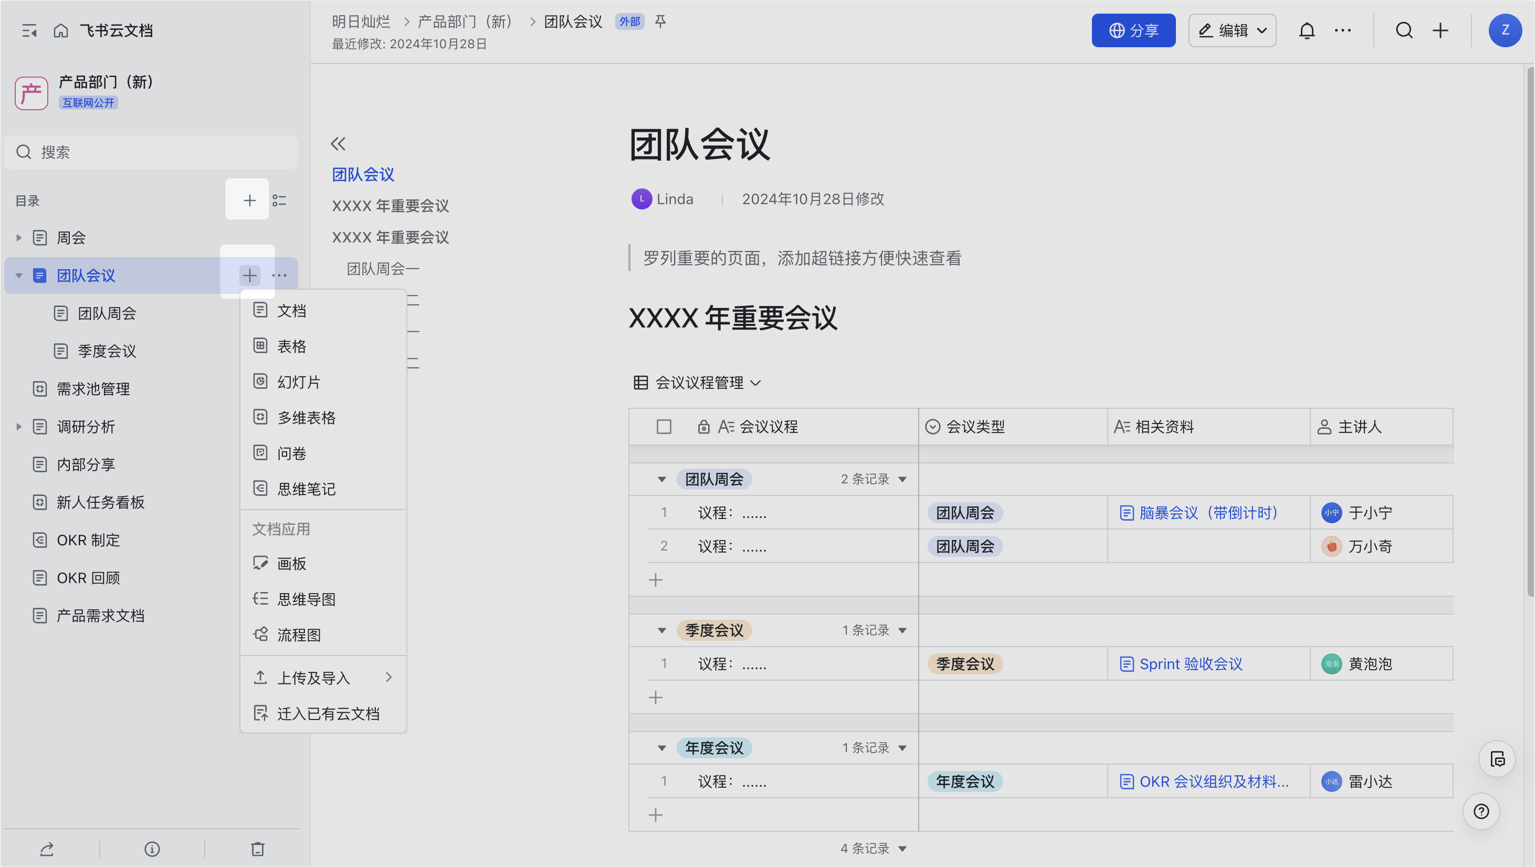Choose 多维表格 from the new menu

click(323, 418)
